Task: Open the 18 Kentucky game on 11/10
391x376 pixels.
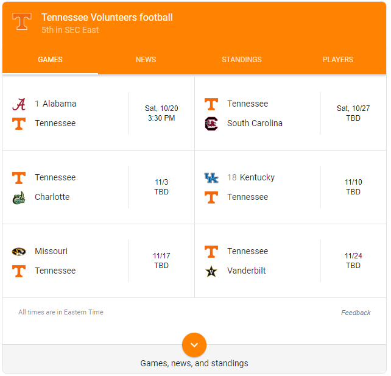Action: [x=291, y=188]
